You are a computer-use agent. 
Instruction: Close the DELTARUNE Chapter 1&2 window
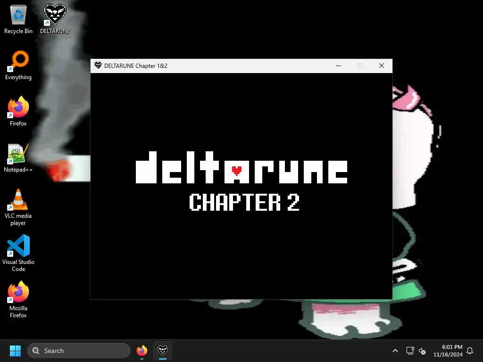pos(381,66)
